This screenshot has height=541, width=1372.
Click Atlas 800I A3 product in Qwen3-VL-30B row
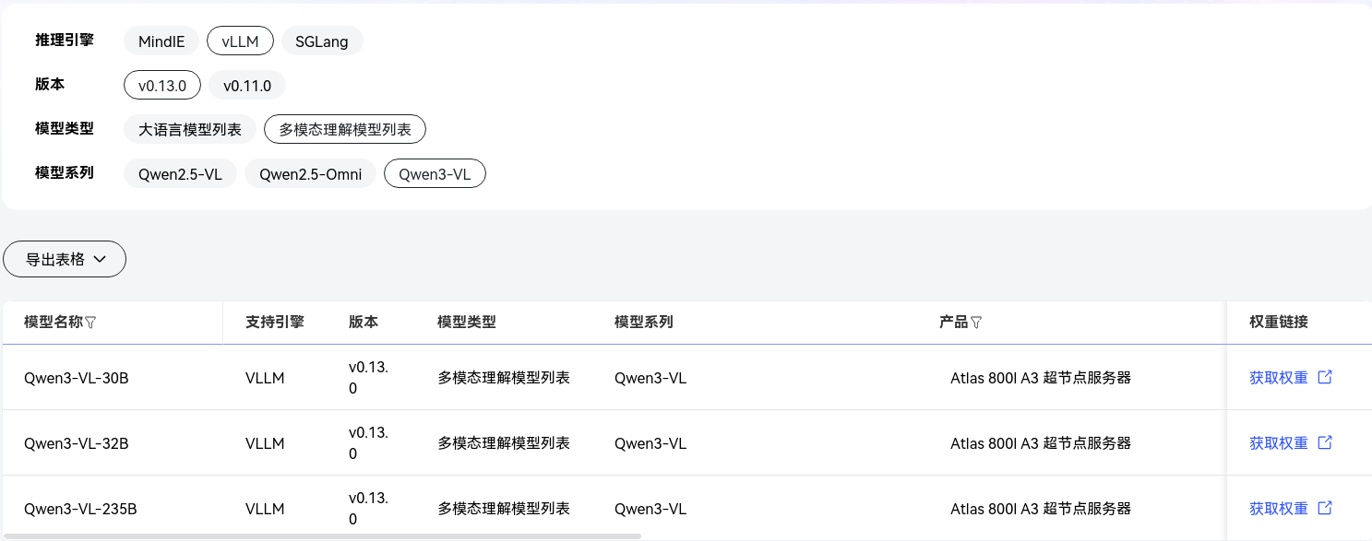click(x=1041, y=378)
